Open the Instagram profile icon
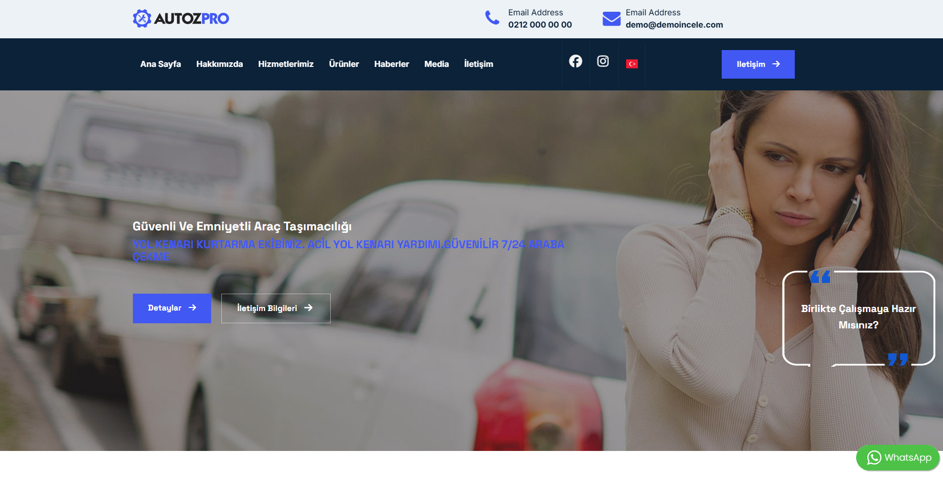This screenshot has height=477, width=943. 603,61
